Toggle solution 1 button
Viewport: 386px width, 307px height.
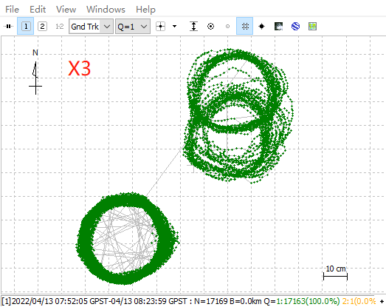pos(26,26)
